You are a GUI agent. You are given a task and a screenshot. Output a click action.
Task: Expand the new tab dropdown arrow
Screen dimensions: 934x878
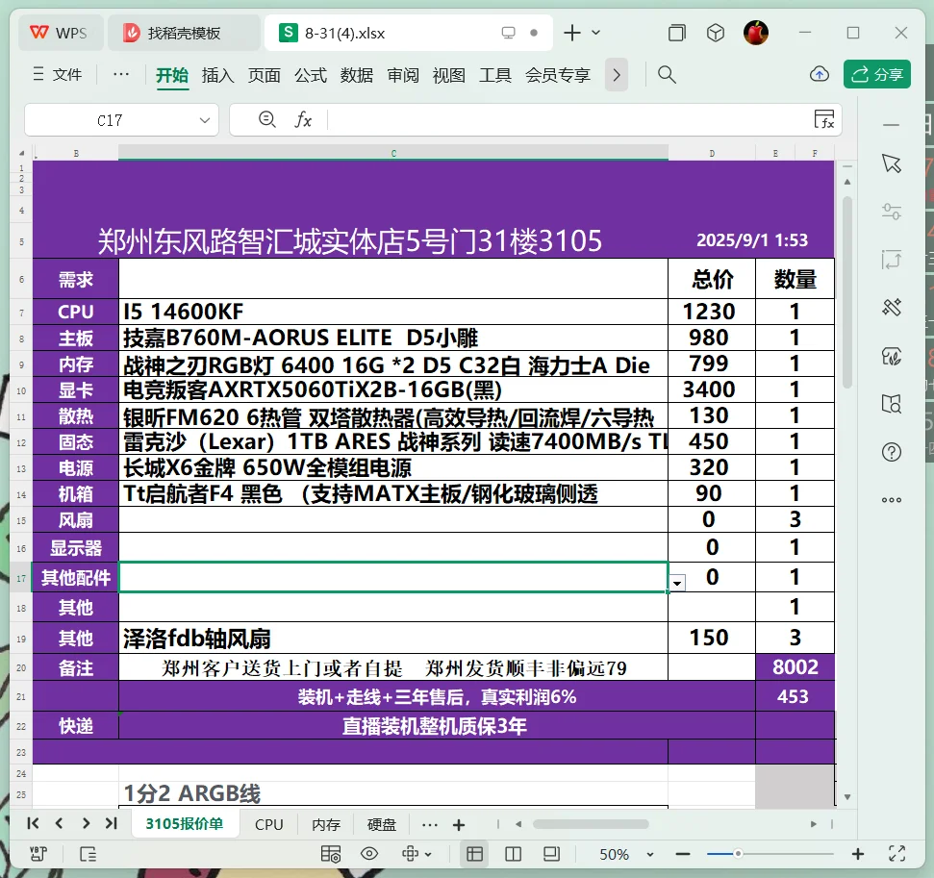pyautogui.click(x=596, y=33)
